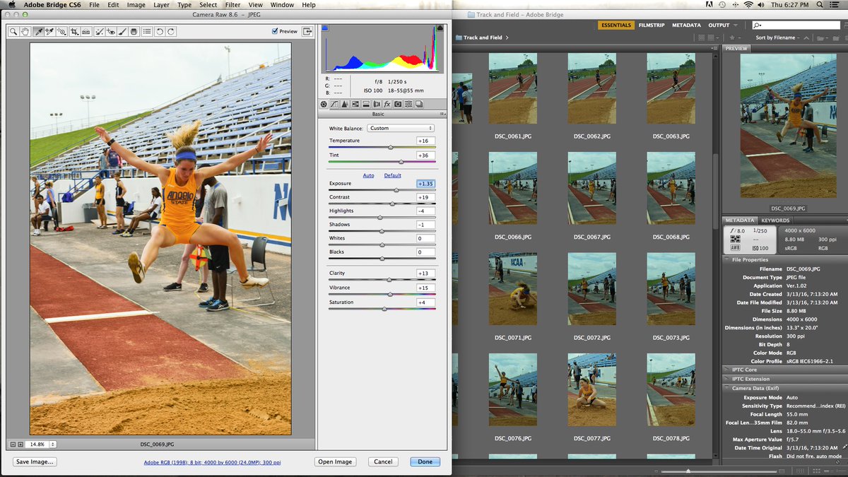Image resolution: width=848 pixels, height=477 pixels.
Task: Select the Adjustment Brush tool
Action: click(x=122, y=32)
